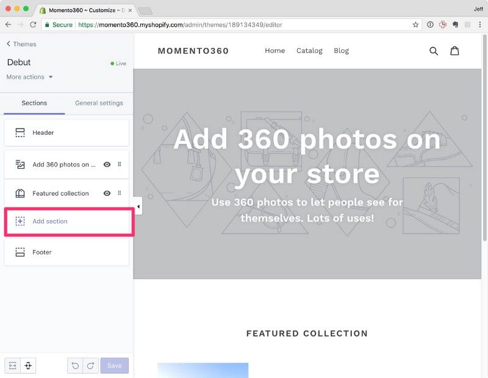This screenshot has height=378, width=488.
Task: Open the store search icon
Action: point(434,51)
